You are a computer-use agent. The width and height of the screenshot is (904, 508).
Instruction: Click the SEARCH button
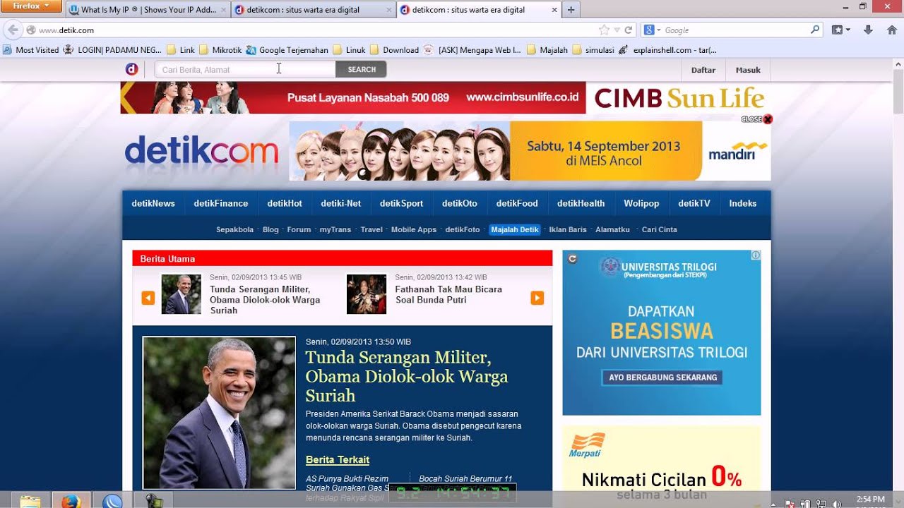point(361,69)
